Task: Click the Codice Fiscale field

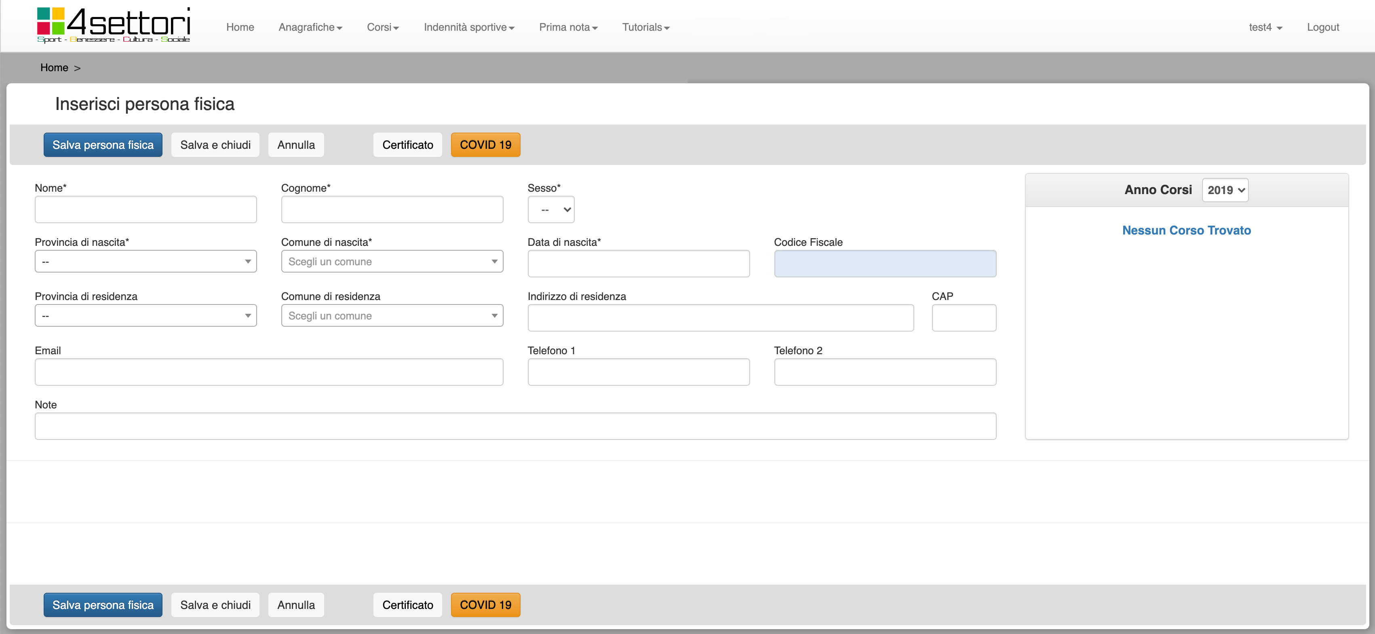Action: [x=884, y=264]
